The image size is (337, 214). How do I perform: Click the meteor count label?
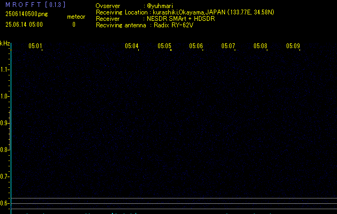click(x=76, y=17)
